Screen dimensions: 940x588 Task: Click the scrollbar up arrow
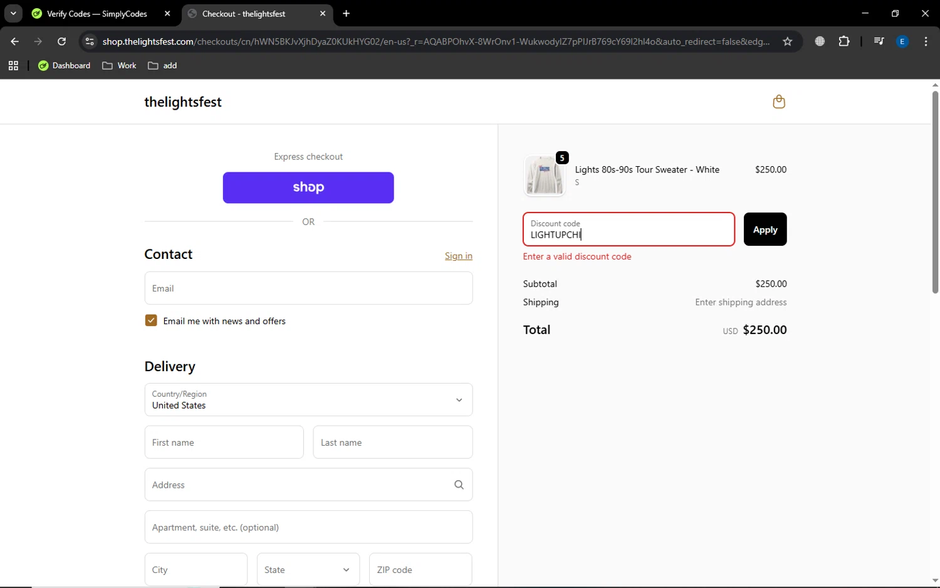click(935, 85)
